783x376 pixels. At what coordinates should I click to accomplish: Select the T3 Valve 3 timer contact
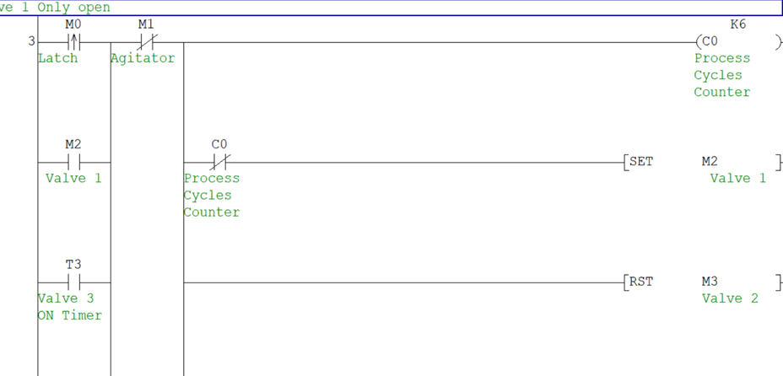pyautogui.click(x=73, y=282)
